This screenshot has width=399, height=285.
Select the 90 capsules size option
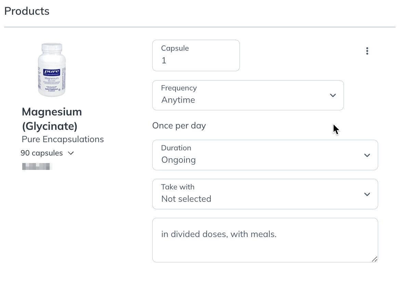[x=42, y=153]
